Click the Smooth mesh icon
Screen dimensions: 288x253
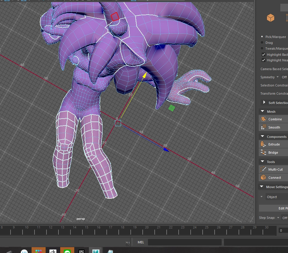263,127
